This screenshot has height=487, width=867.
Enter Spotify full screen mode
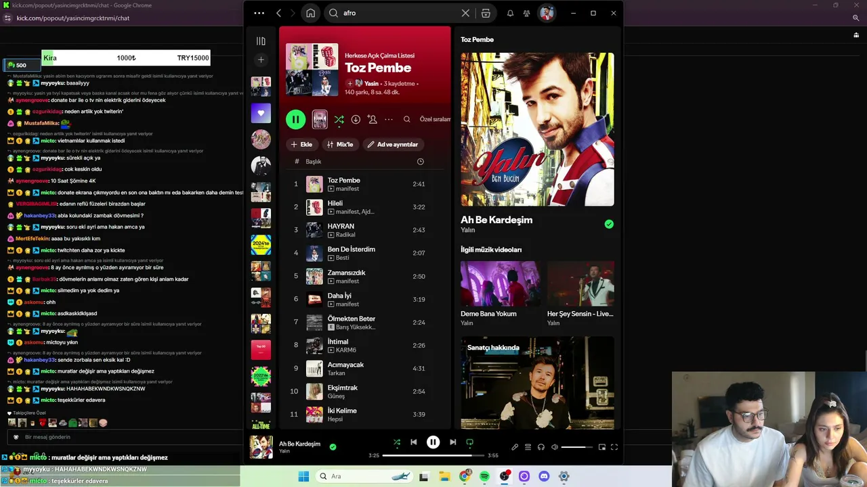[614, 447]
